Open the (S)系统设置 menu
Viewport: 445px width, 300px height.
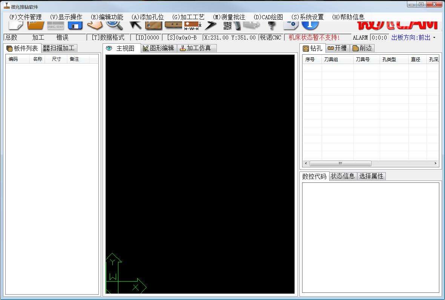(307, 17)
